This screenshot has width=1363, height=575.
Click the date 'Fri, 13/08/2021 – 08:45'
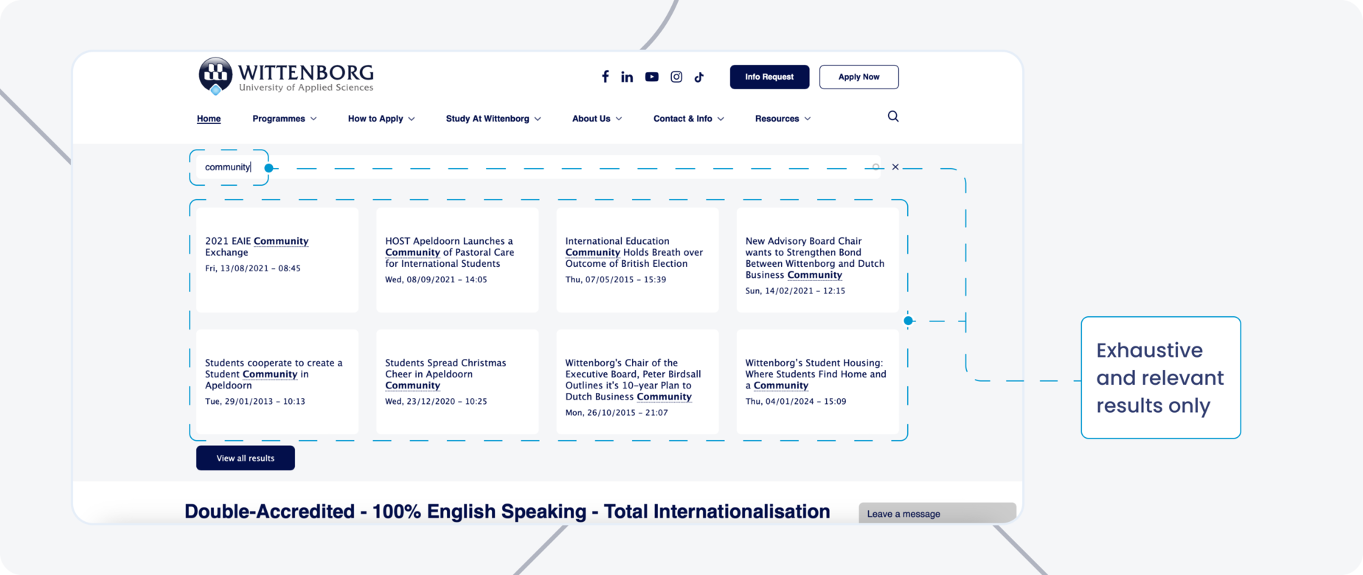pyautogui.click(x=253, y=268)
